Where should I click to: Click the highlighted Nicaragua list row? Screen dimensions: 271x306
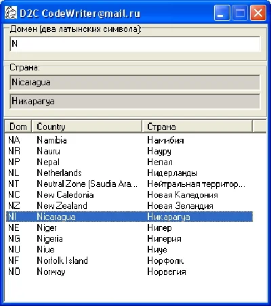click(56, 217)
